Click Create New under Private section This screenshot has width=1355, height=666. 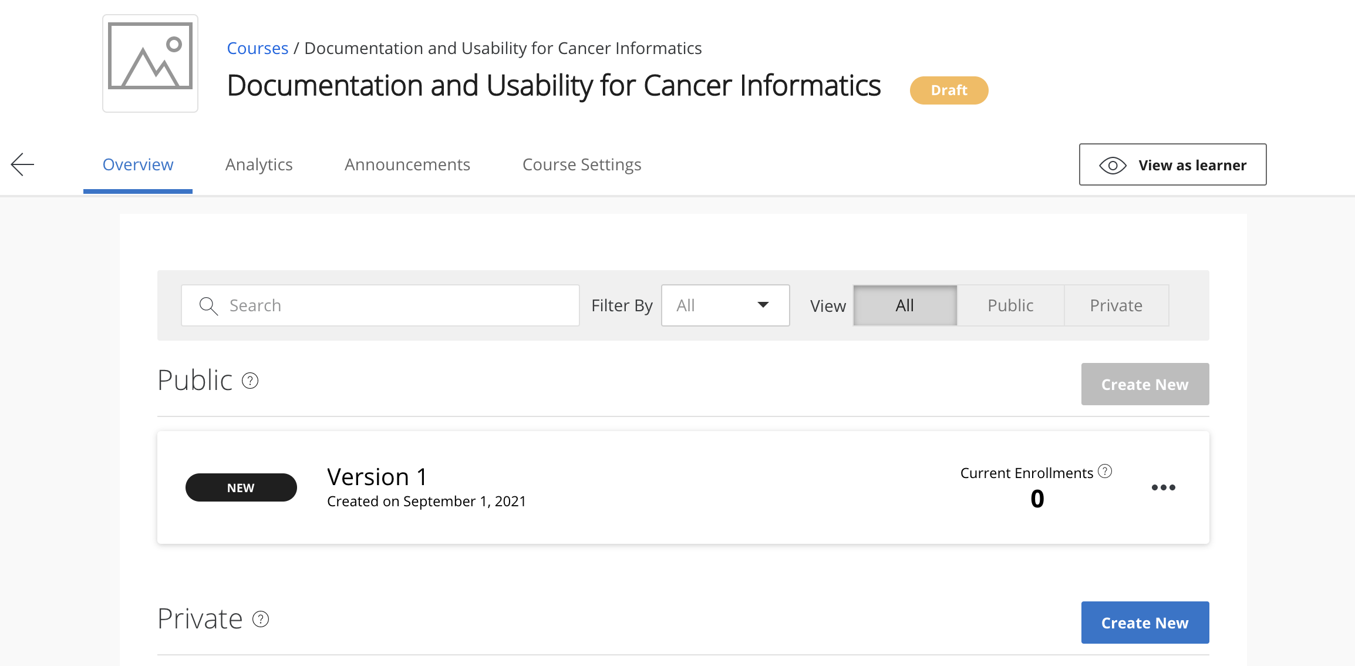pos(1145,623)
